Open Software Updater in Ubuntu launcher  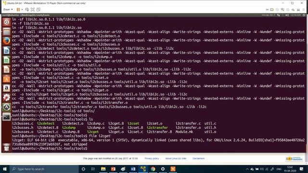tap(6, 107)
